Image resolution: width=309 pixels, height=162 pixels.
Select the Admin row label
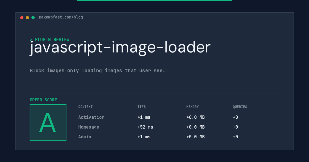85,137
